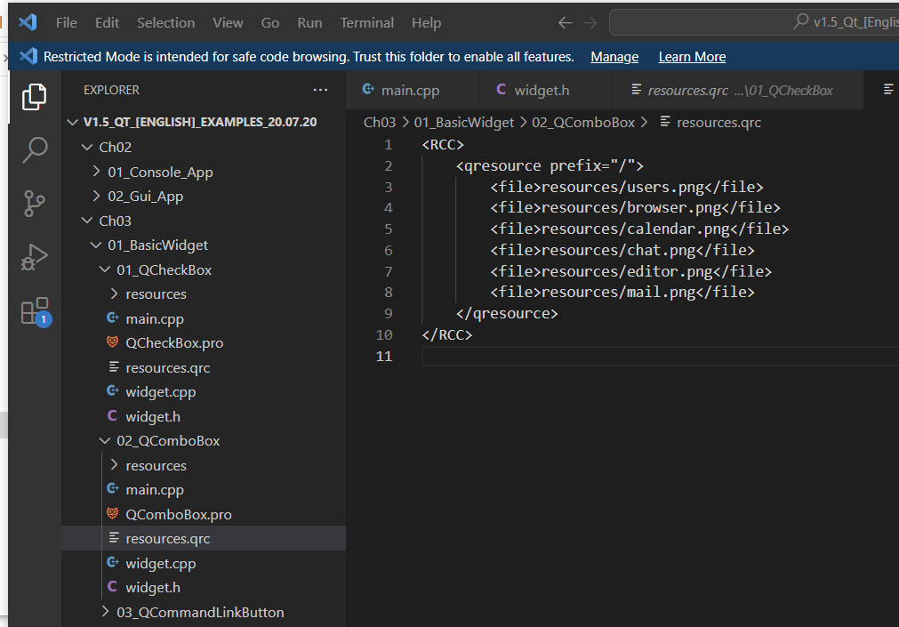Open the Search view in activity bar

coord(35,149)
